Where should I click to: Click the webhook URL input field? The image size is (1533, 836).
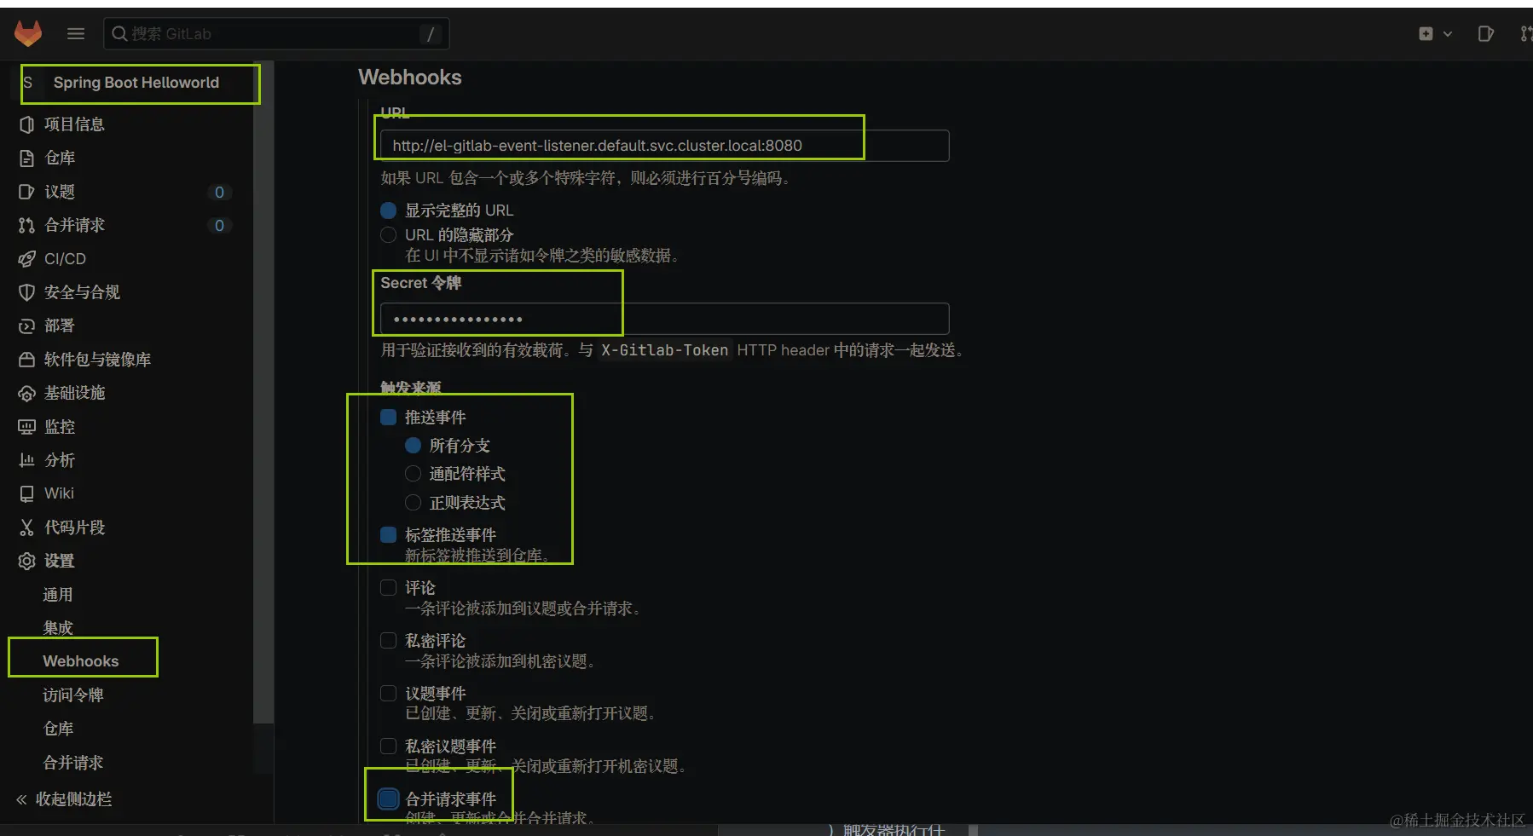tap(664, 146)
